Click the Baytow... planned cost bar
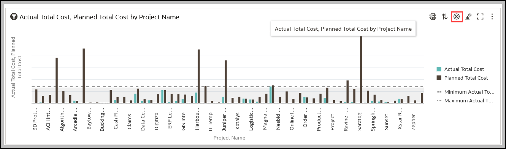506x149 pixels. (x=84, y=76)
